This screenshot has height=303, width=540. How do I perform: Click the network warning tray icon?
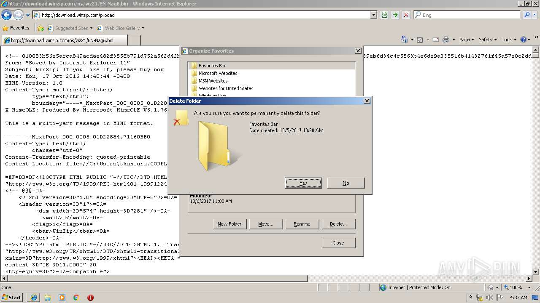click(480, 298)
